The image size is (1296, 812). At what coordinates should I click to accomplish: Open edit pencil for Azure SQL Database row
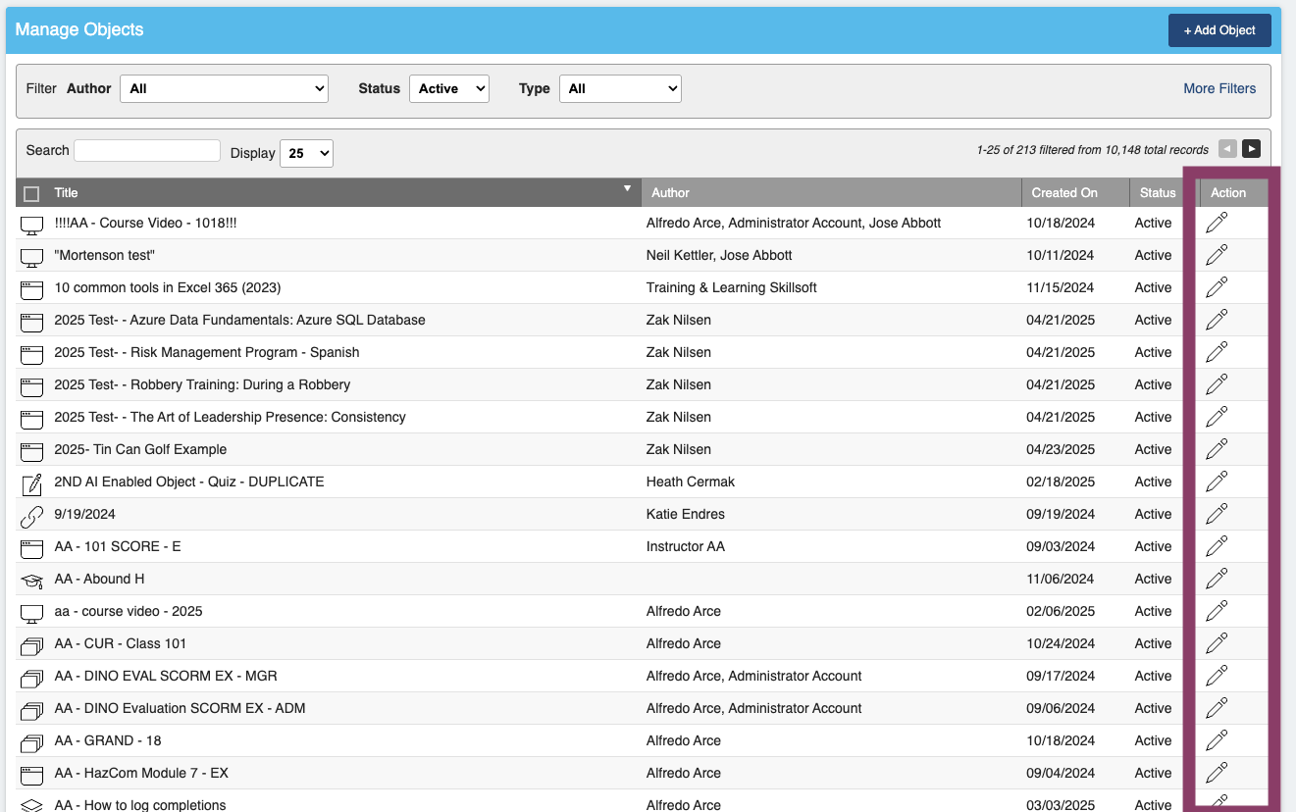1217,320
